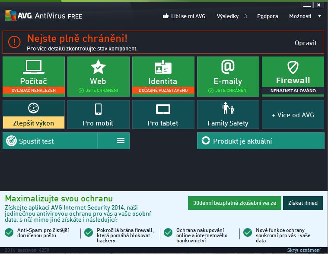Open the Pro mobil phone icon

(x=98, y=109)
